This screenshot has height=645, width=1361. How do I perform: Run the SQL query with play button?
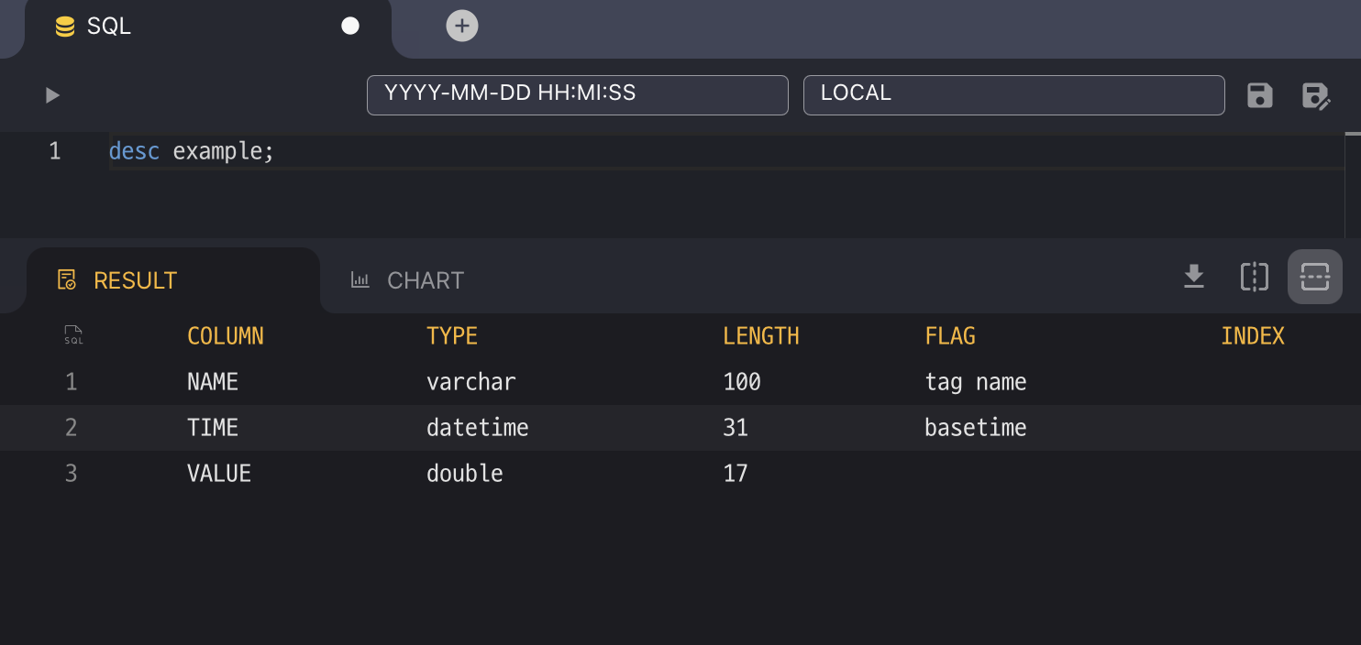coord(52,95)
